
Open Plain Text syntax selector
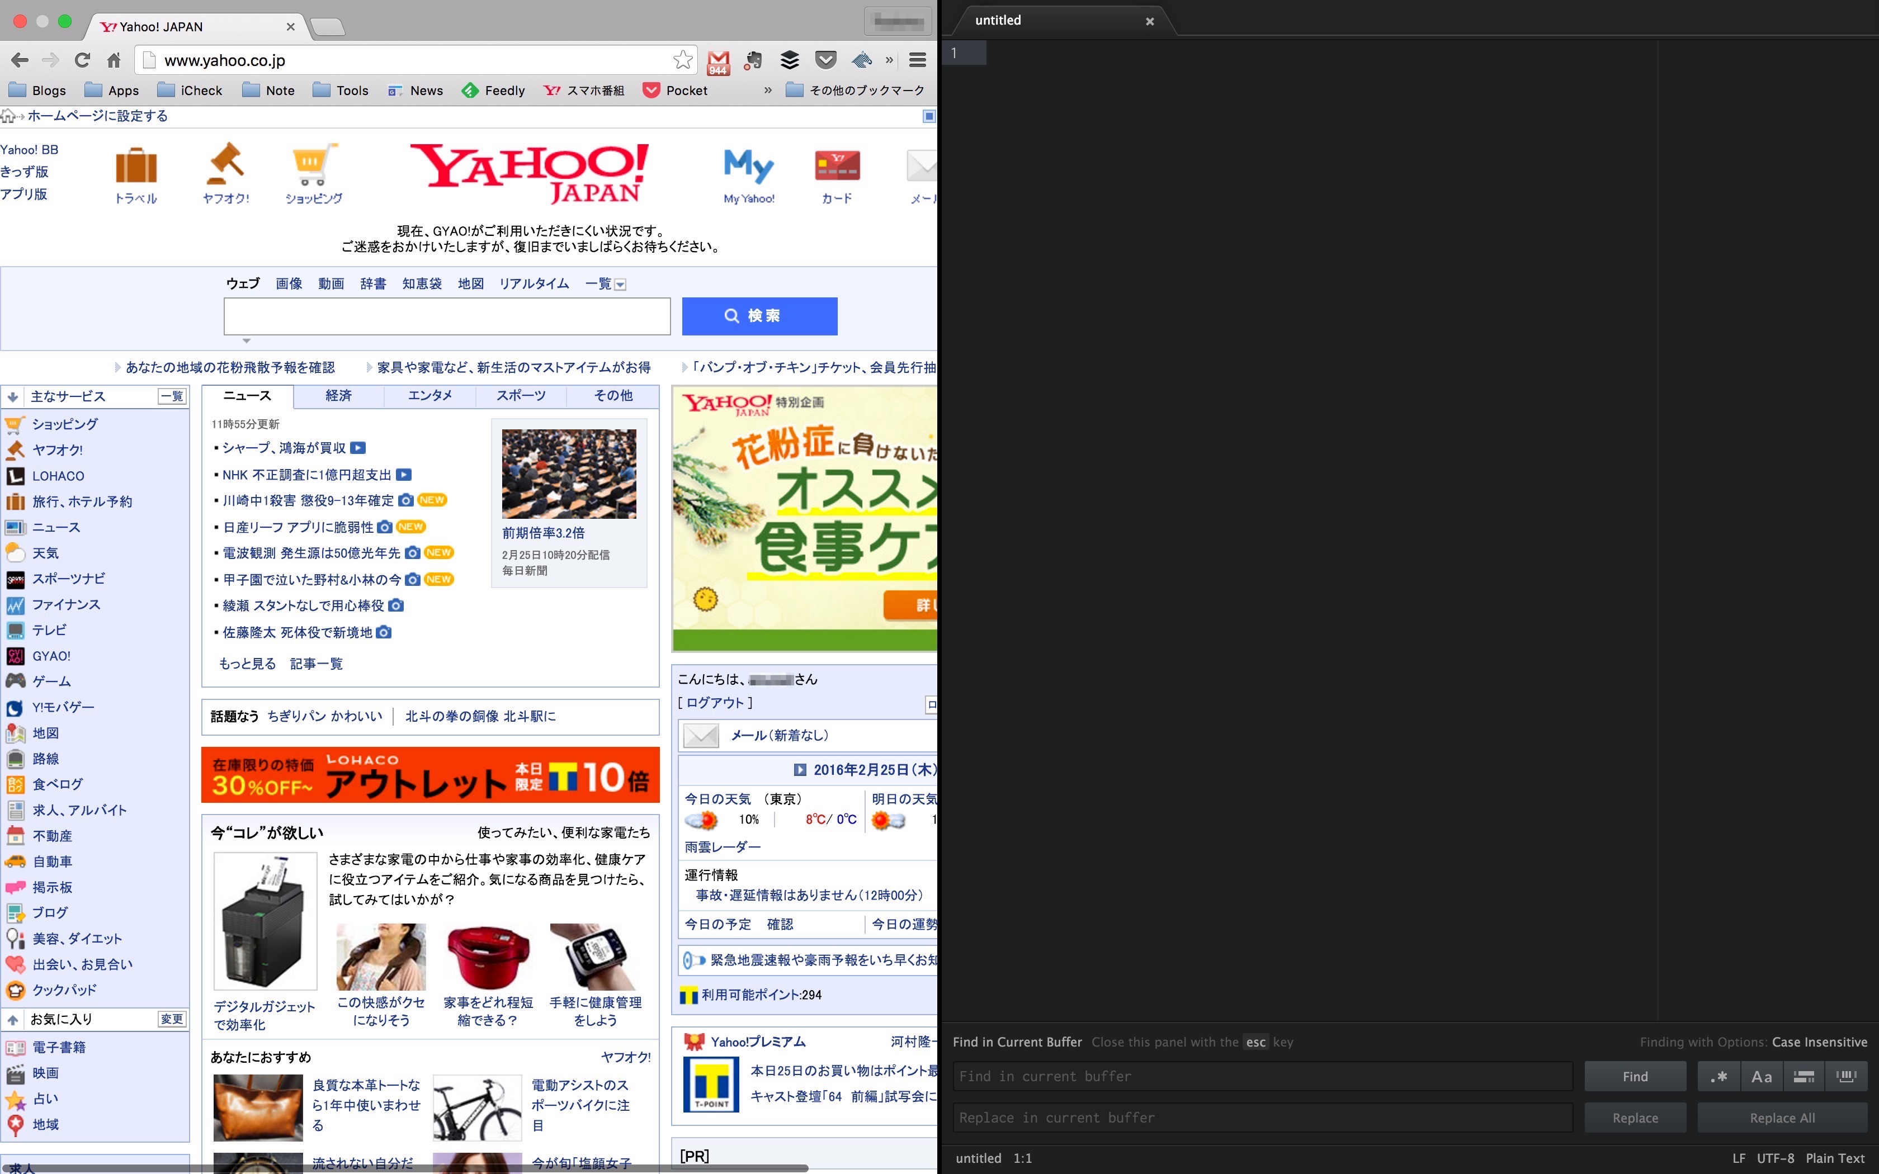click(x=1835, y=1158)
